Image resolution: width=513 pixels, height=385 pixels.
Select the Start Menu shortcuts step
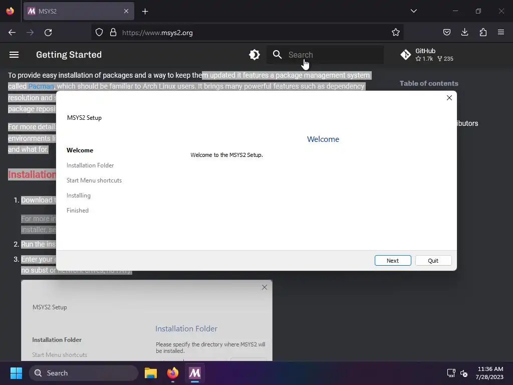pos(94,180)
